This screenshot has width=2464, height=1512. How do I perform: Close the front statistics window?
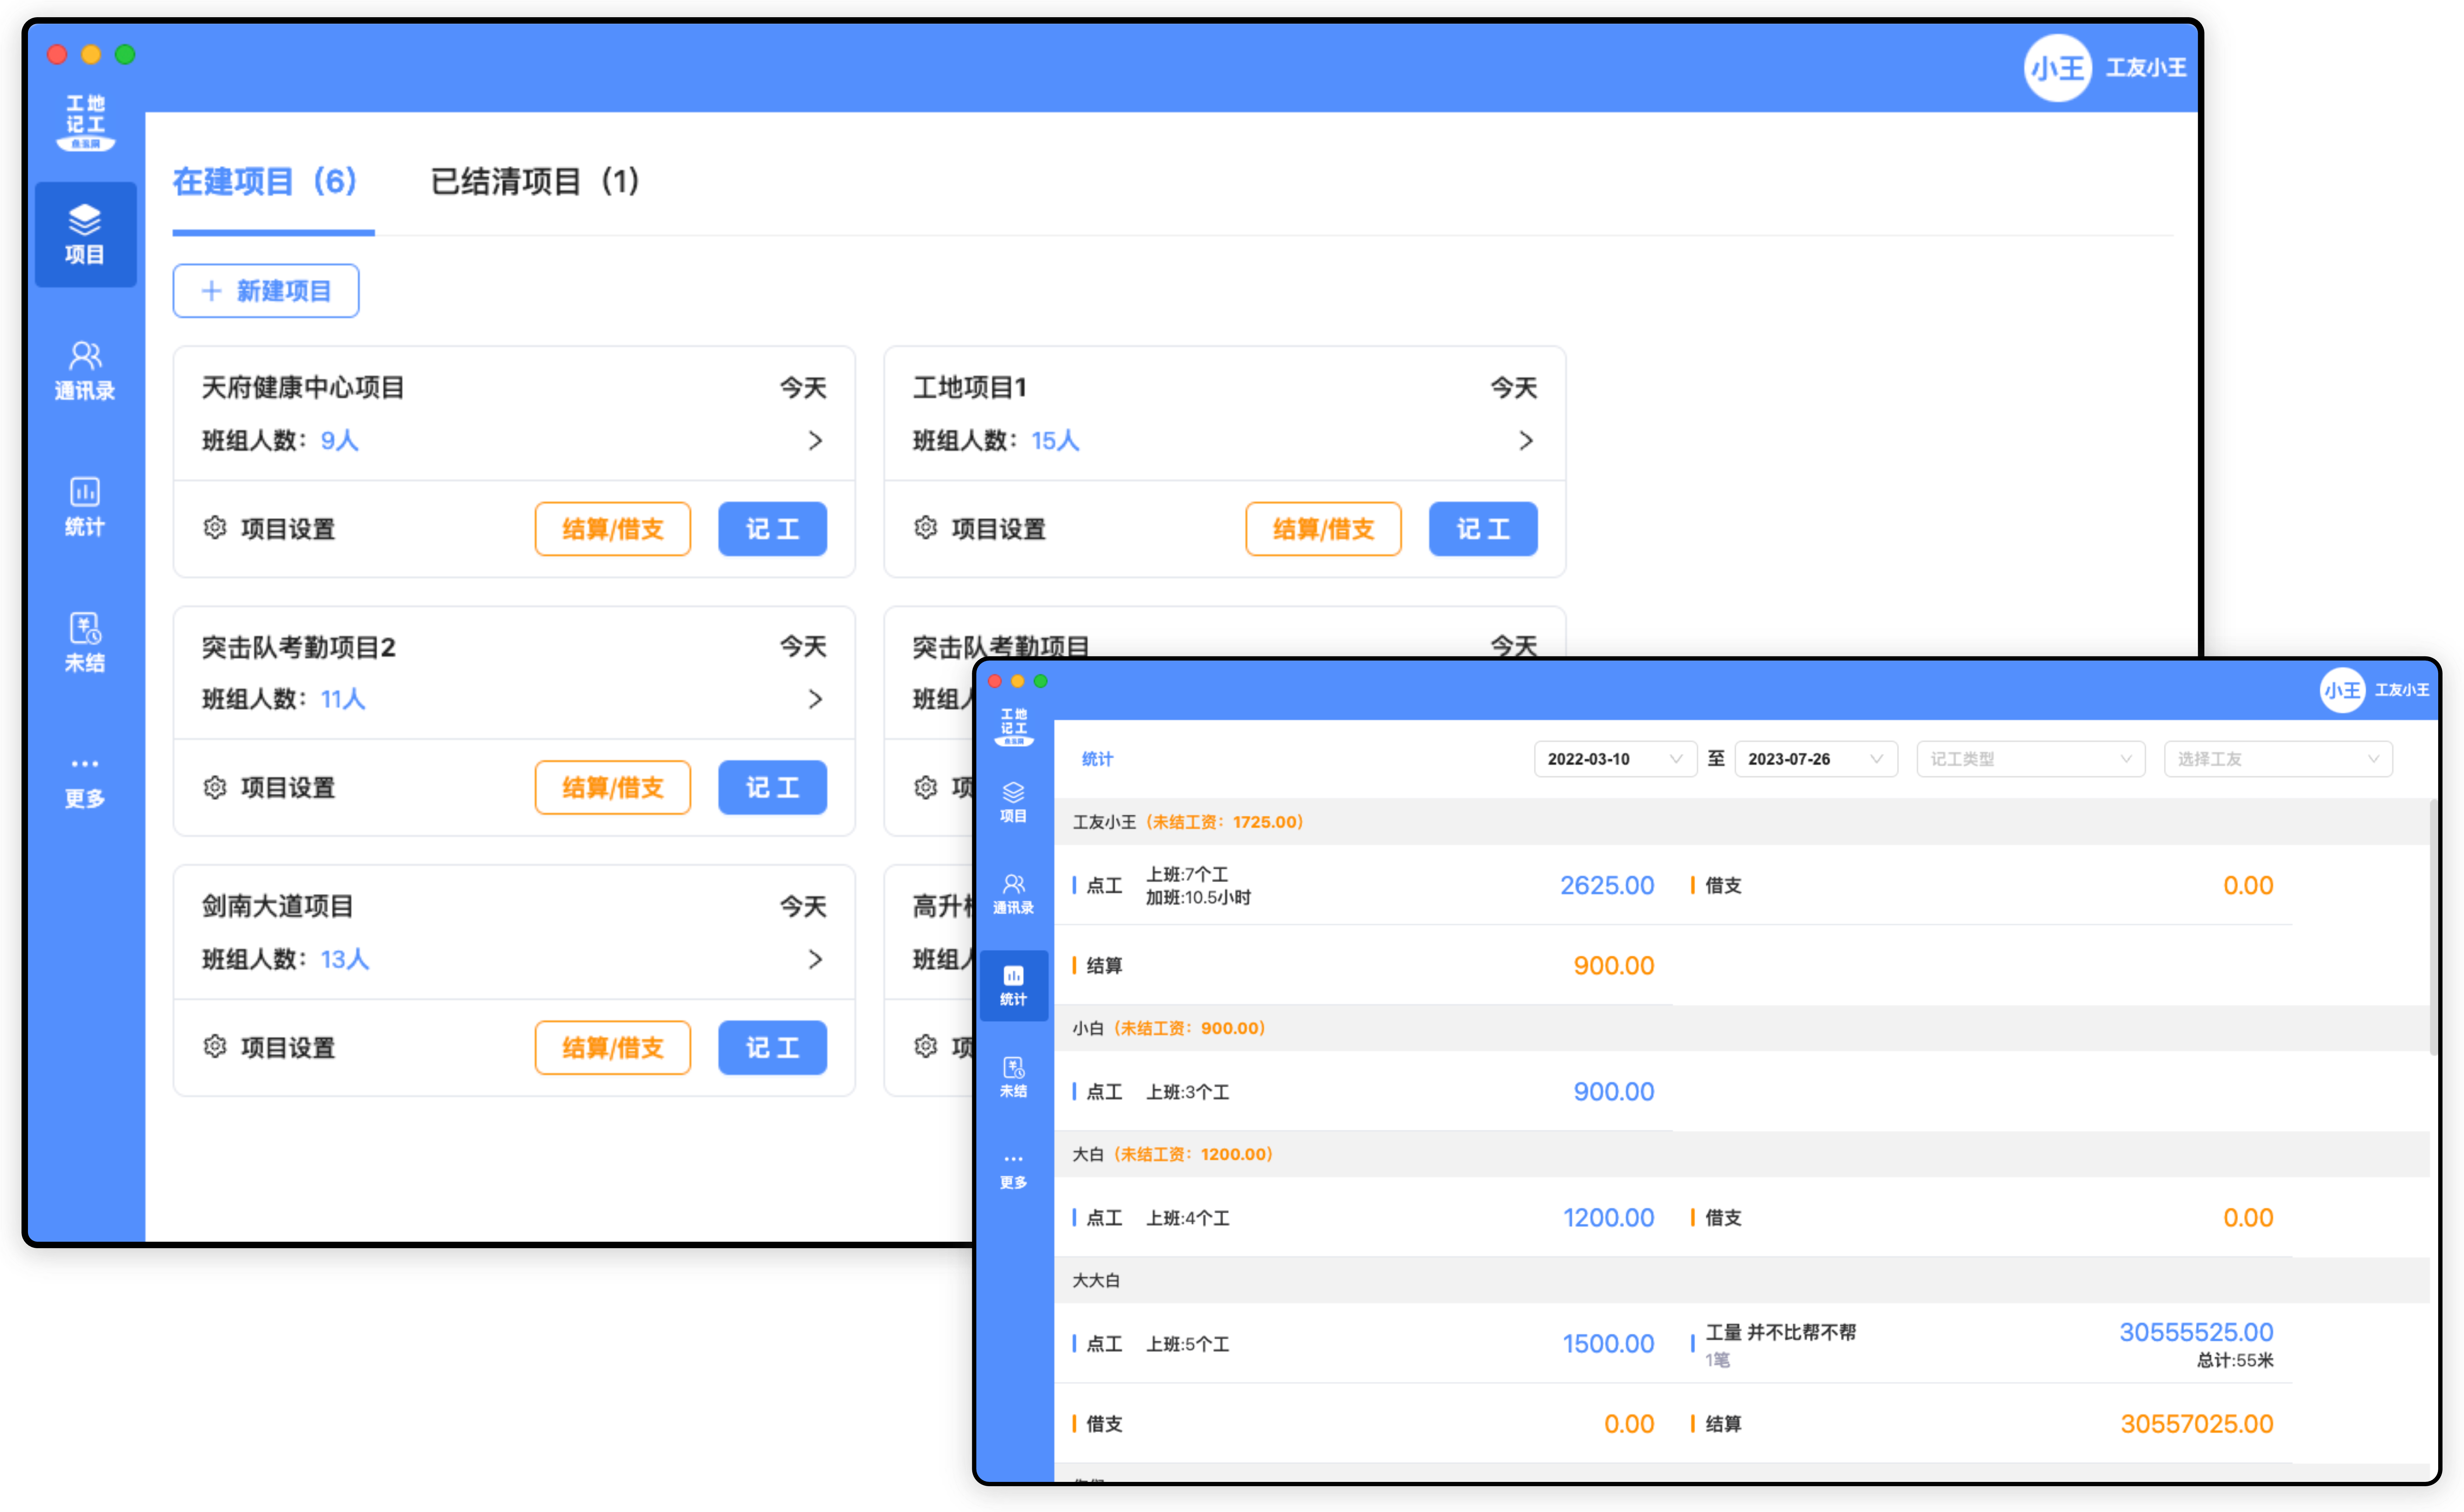[x=995, y=681]
